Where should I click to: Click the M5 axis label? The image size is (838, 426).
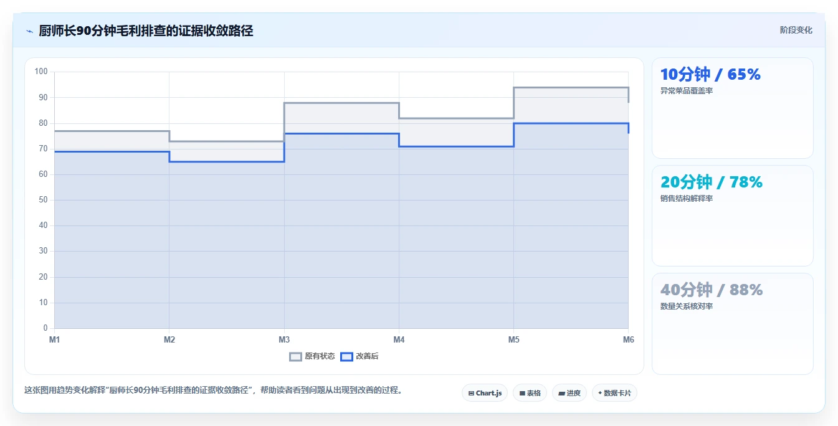(x=513, y=339)
